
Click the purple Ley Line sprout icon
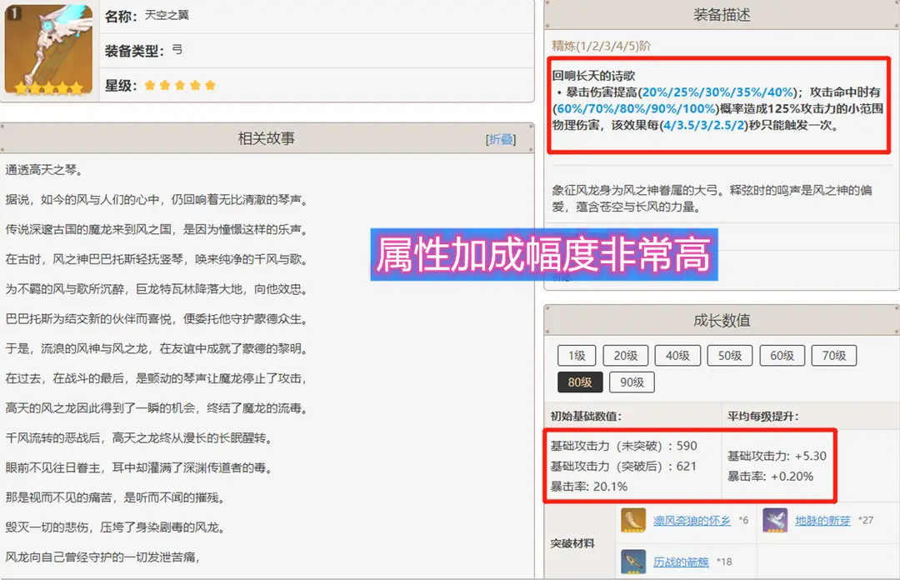click(775, 520)
